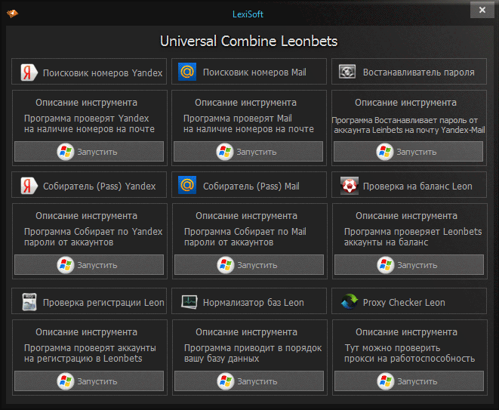Image resolution: width=499 pixels, height=410 pixels.
Task: Click the LexiSoft window title text
Action: 248,14
